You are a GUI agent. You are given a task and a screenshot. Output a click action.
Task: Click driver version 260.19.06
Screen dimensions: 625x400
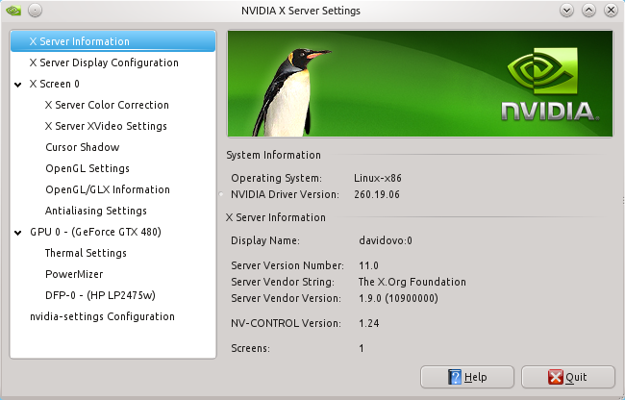point(377,194)
